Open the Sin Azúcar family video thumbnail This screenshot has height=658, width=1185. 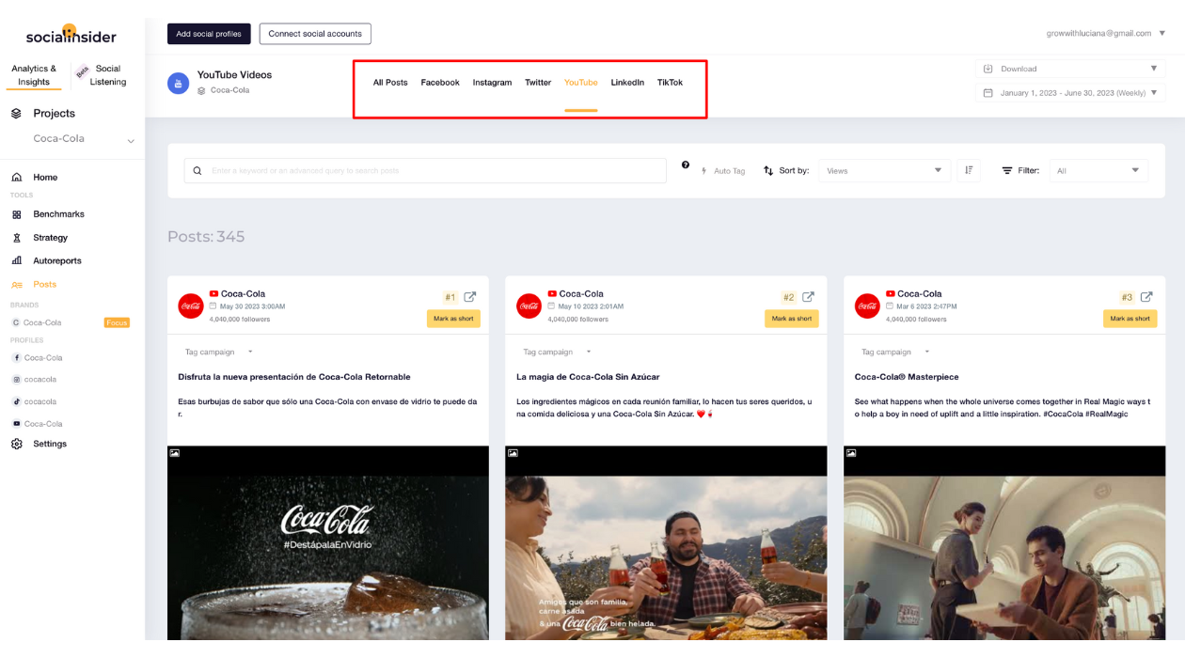666,543
